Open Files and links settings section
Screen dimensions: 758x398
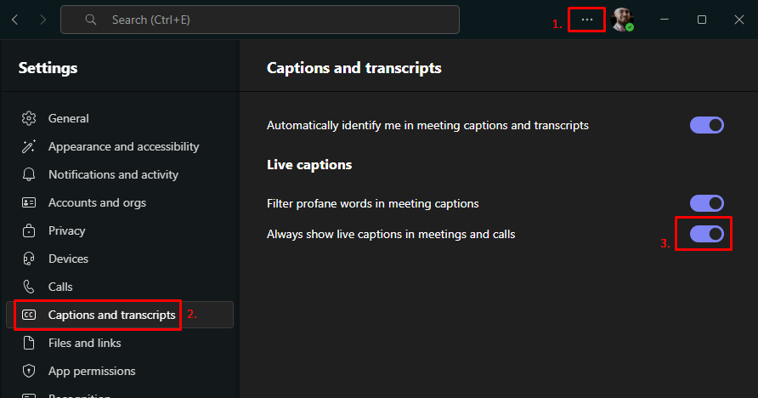[84, 343]
